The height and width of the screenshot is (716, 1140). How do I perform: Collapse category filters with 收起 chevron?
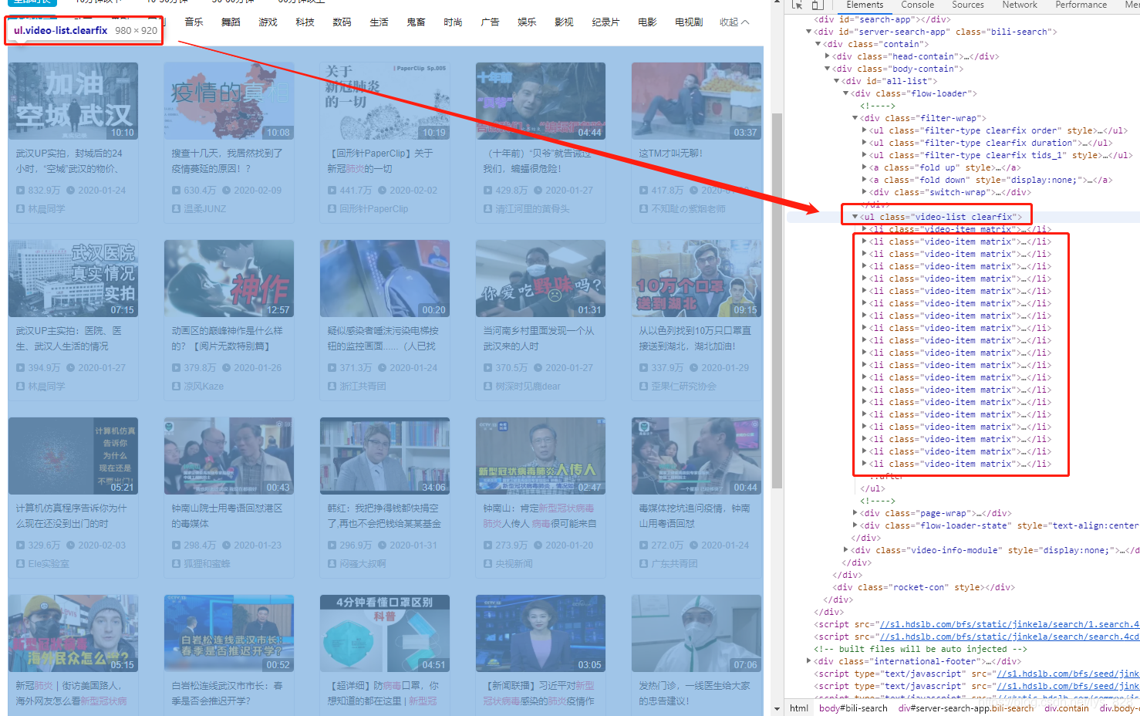(x=734, y=22)
